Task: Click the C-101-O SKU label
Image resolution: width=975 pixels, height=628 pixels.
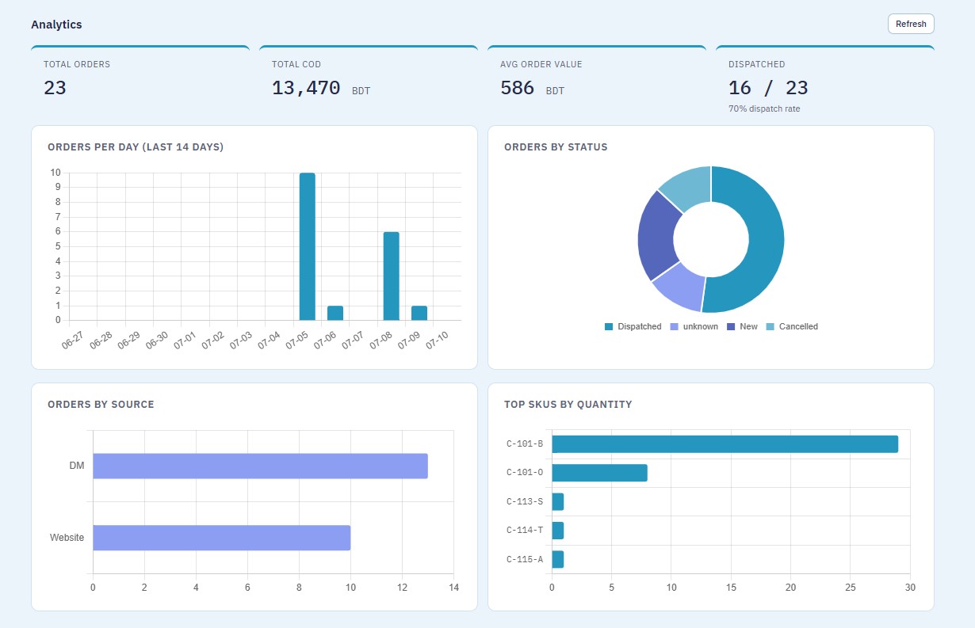Action: tap(525, 473)
